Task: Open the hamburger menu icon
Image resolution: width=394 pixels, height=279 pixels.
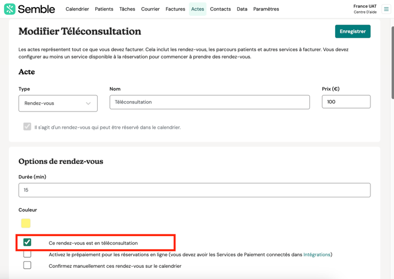Action: pos(386,9)
